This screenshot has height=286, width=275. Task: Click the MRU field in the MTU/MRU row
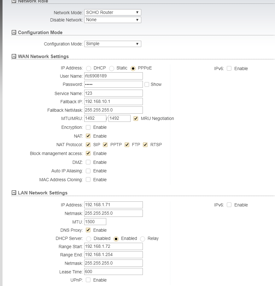click(120, 118)
